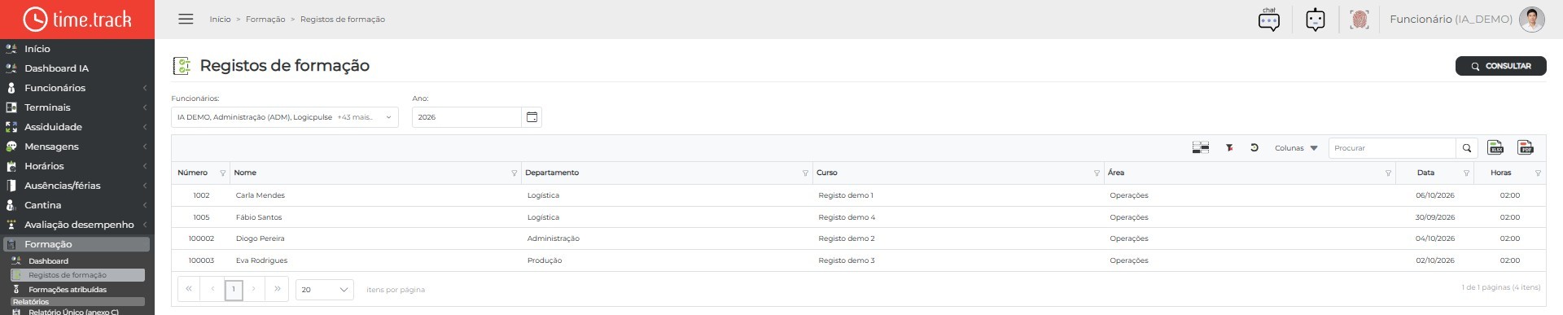This screenshot has width=1563, height=315.
Task: Export table to XLSX
Action: coord(1495,147)
